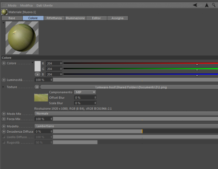Image resolution: width=218 pixels, height=169 pixels.
Task: Click the Decadenza Diffusa 0 % field
Action: 44,131
